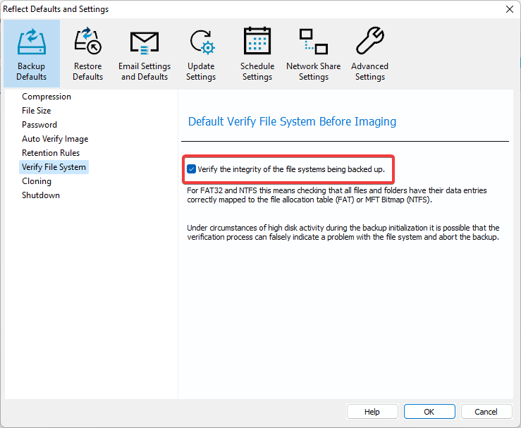Open Network Share Settings
This screenshot has width=521, height=428.
313,54
